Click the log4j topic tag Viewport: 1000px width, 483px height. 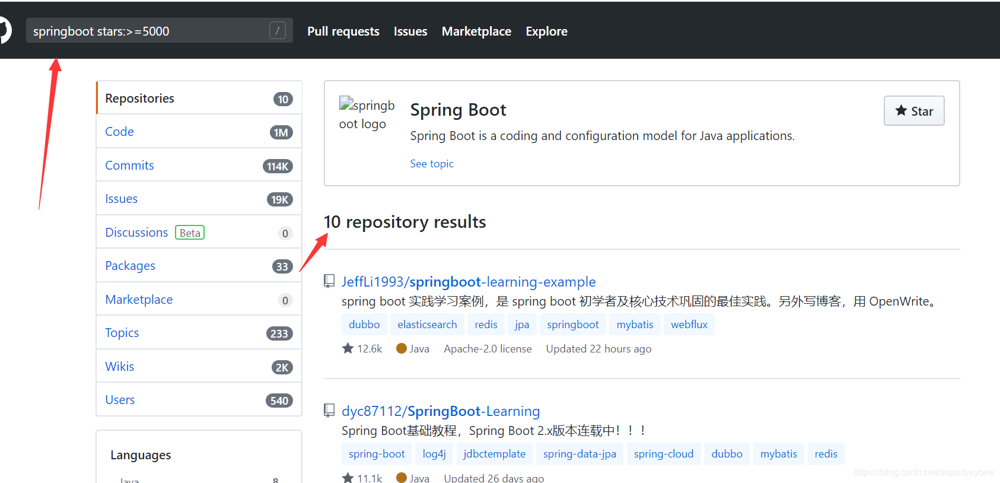[x=434, y=454]
